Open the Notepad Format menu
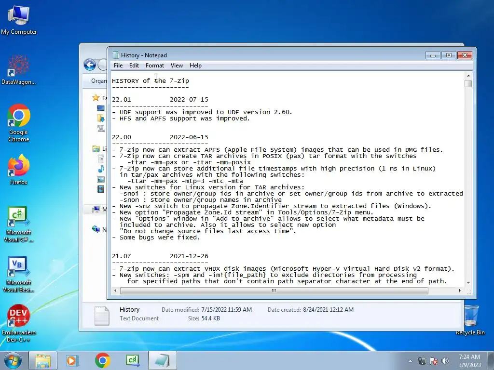 click(155, 66)
